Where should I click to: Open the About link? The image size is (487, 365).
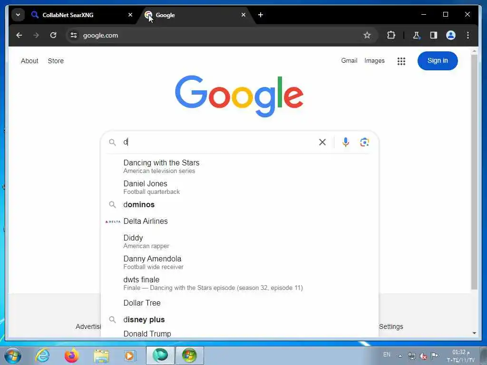(x=29, y=61)
